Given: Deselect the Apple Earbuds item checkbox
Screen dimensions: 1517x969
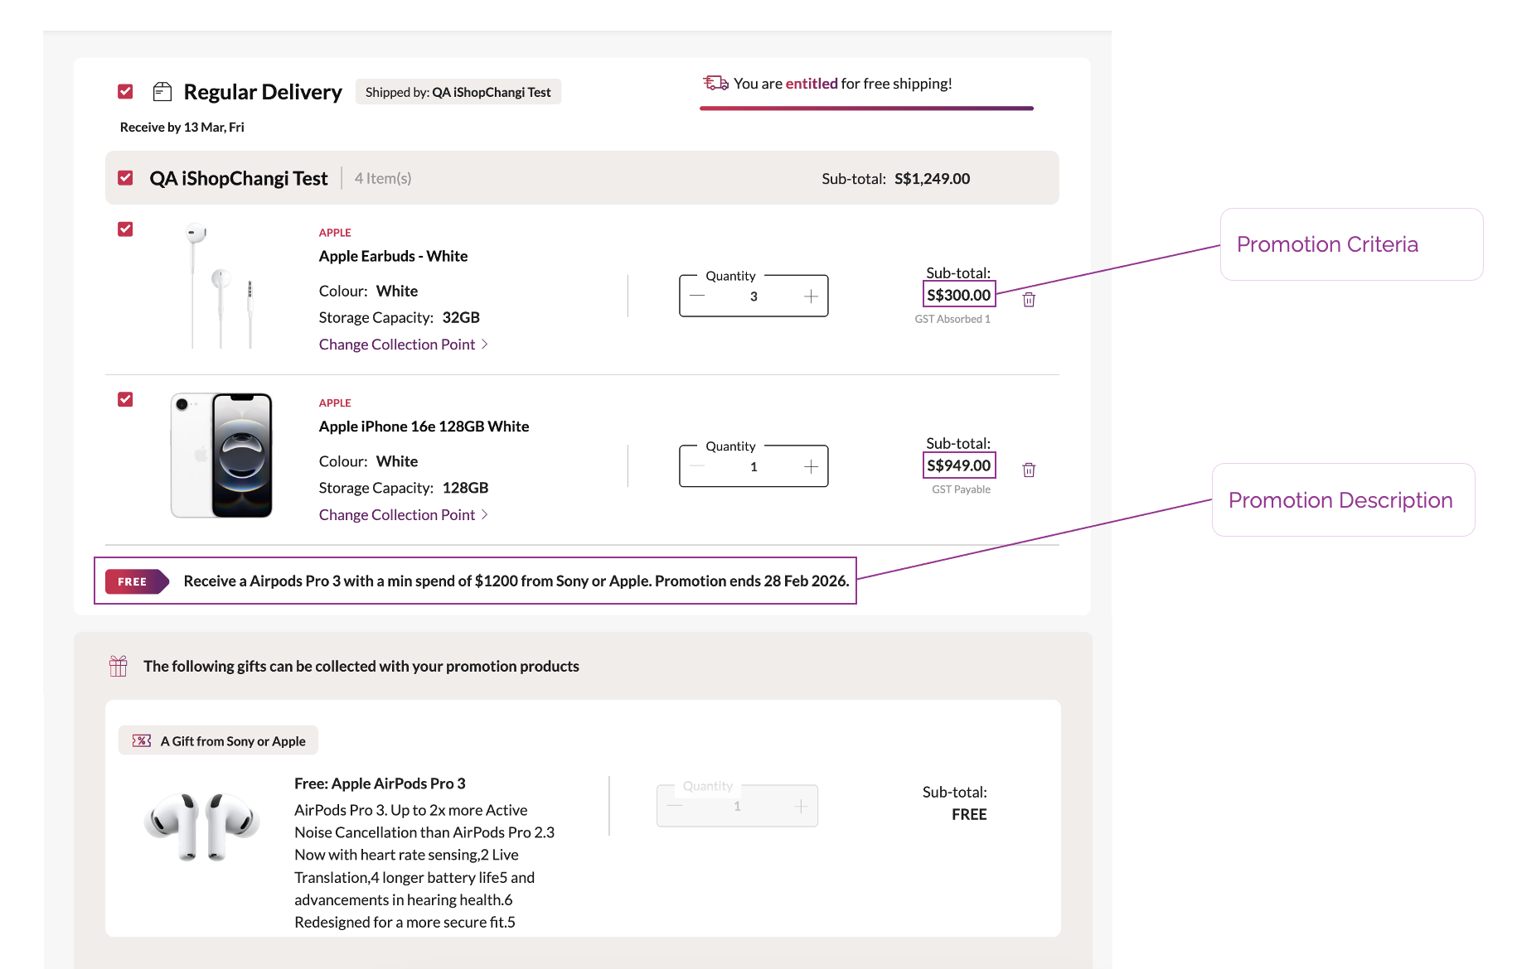Looking at the screenshot, I should coord(125,229).
